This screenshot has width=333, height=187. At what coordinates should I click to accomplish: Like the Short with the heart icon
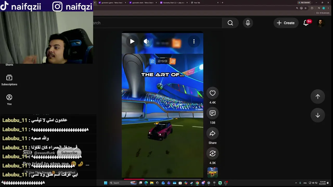(x=213, y=93)
